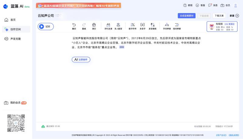Play preview with the 试听 button
The image size is (243, 139).
click(46, 27)
